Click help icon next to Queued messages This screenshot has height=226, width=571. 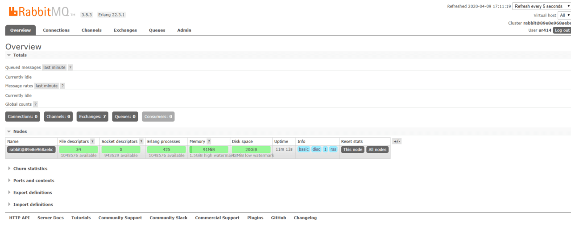click(70, 67)
